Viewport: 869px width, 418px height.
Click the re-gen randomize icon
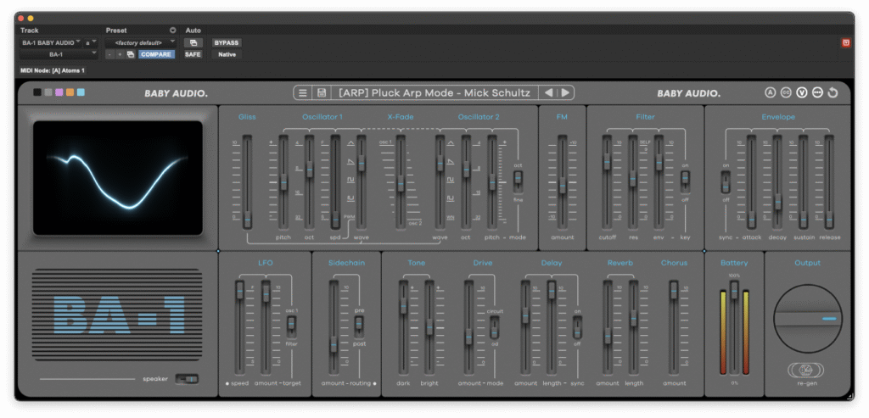pos(808,370)
